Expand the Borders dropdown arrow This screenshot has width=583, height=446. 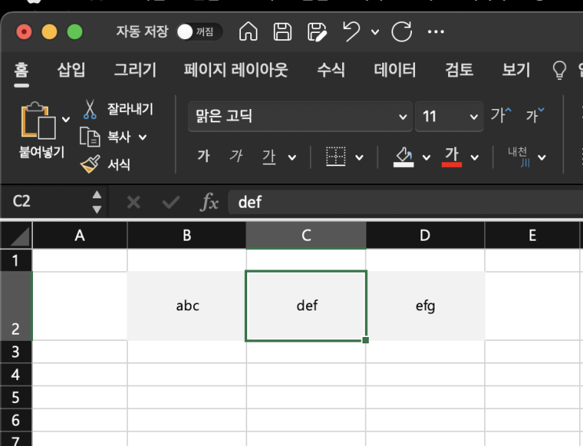[x=359, y=158]
